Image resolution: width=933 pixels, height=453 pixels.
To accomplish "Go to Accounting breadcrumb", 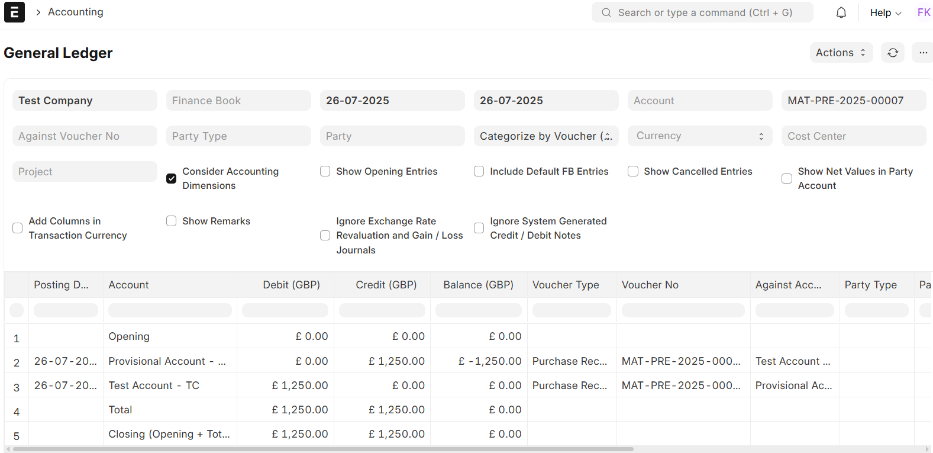I will (75, 12).
